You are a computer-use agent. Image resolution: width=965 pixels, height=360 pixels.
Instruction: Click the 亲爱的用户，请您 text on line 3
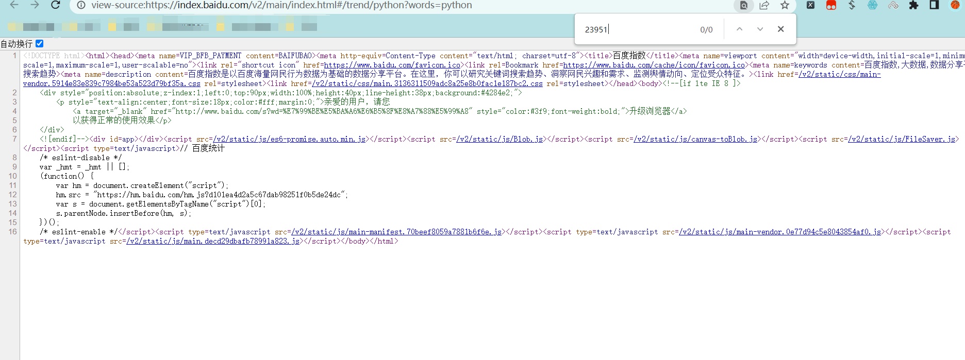[x=357, y=102]
